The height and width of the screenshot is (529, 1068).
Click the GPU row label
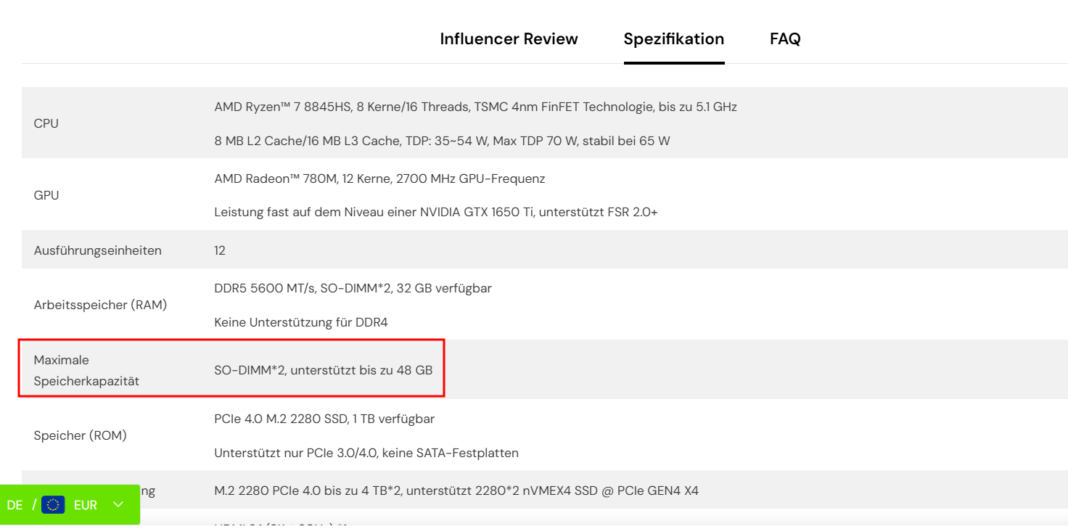(x=46, y=194)
